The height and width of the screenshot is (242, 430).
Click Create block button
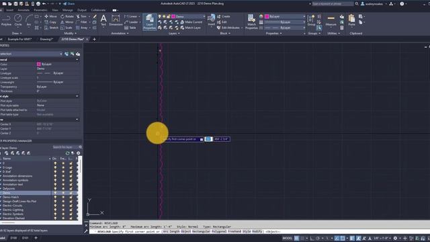[x=224, y=16]
